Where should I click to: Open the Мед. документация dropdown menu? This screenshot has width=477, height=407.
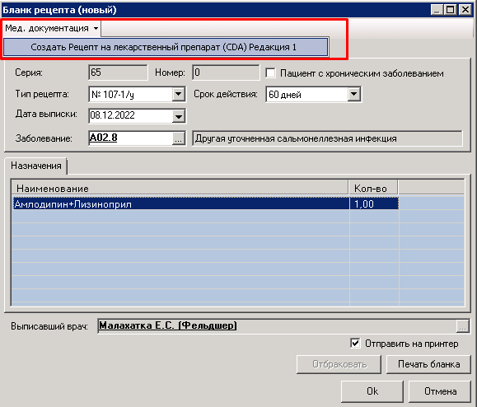[x=51, y=28]
